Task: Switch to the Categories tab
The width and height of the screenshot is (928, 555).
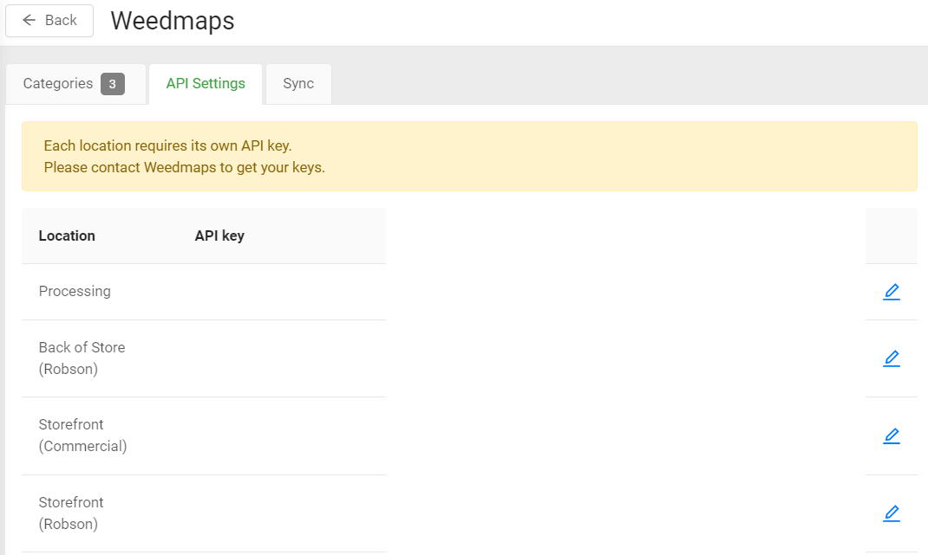Action: 58,84
